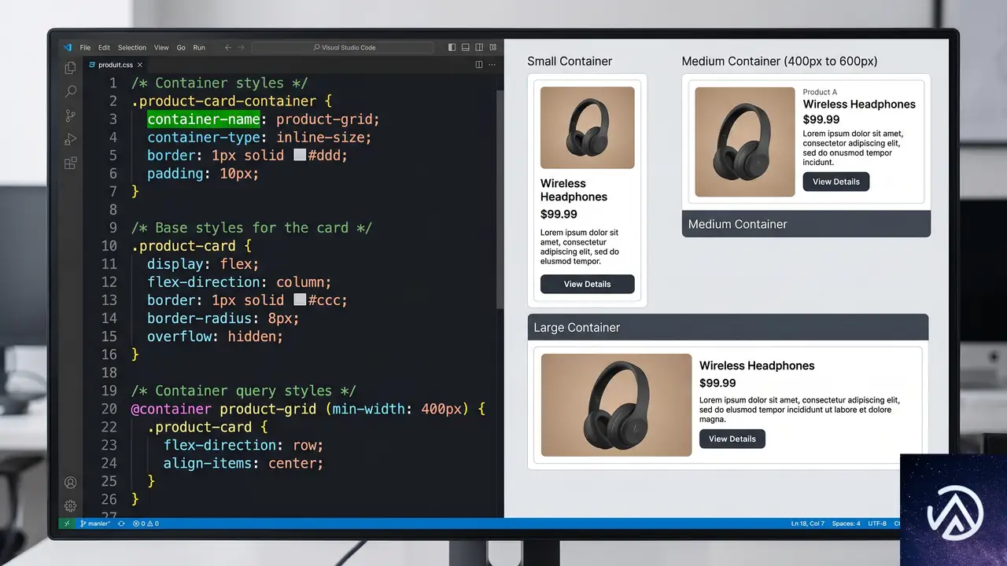The height and width of the screenshot is (566, 1007).
Task: Click the #ccc color swatch on line 13
Action: (300, 300)
